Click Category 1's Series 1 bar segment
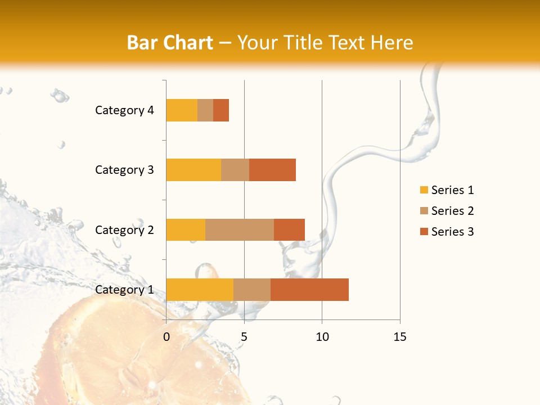Viewport: 540px width, 405px height. coord(200,289)
